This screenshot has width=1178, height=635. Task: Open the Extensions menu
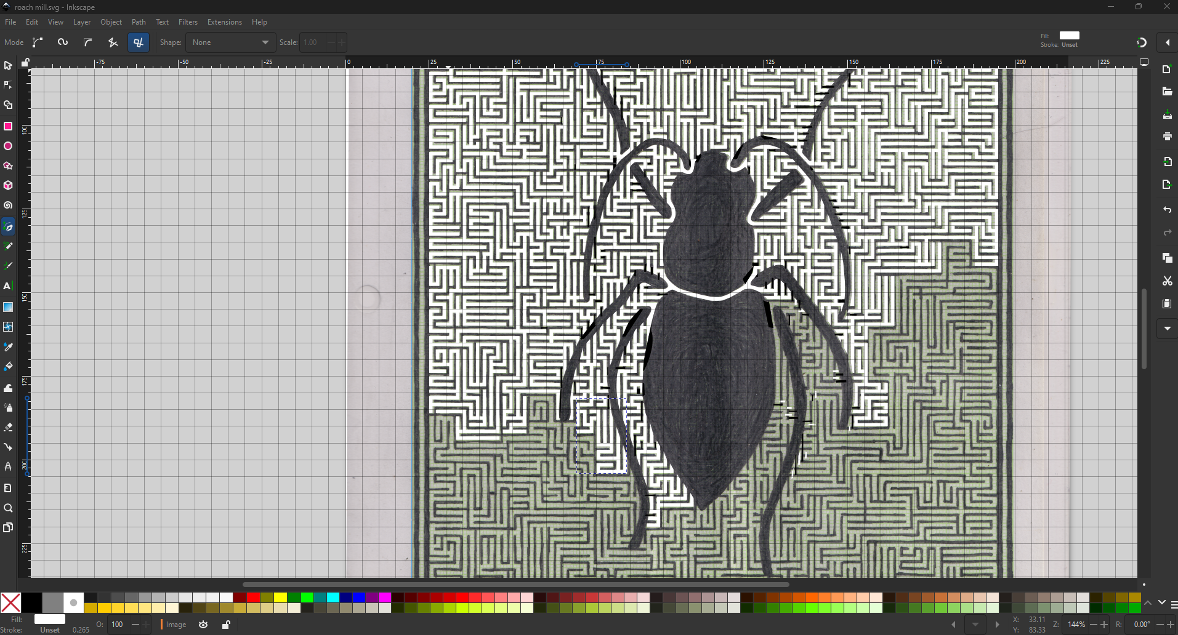pyautogui.click(x=225, y=22)
